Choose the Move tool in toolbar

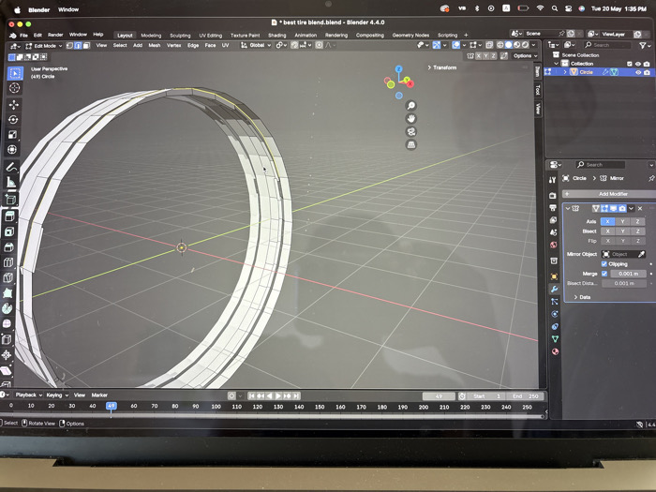[14, 105]
